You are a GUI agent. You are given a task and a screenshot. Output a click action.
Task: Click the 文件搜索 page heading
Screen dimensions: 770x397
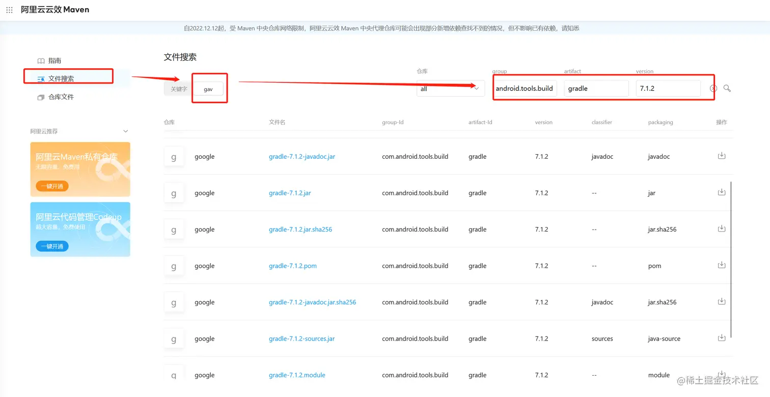180,57
